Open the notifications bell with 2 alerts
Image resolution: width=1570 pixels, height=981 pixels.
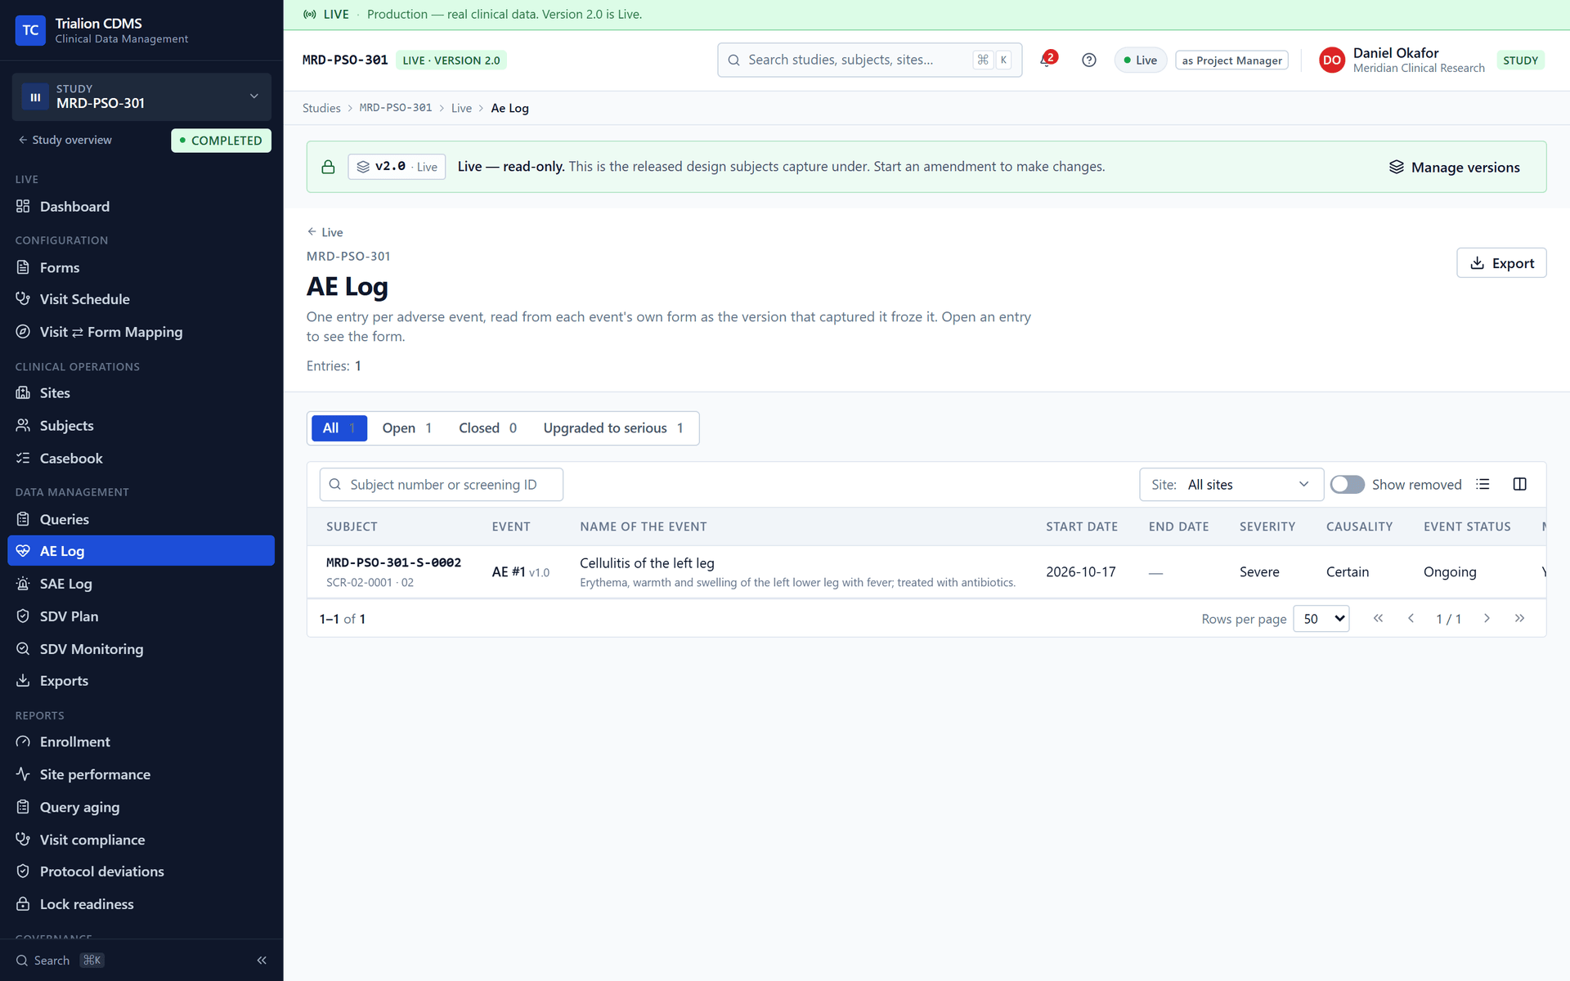pyautogui.click(x=1047, y=60)
